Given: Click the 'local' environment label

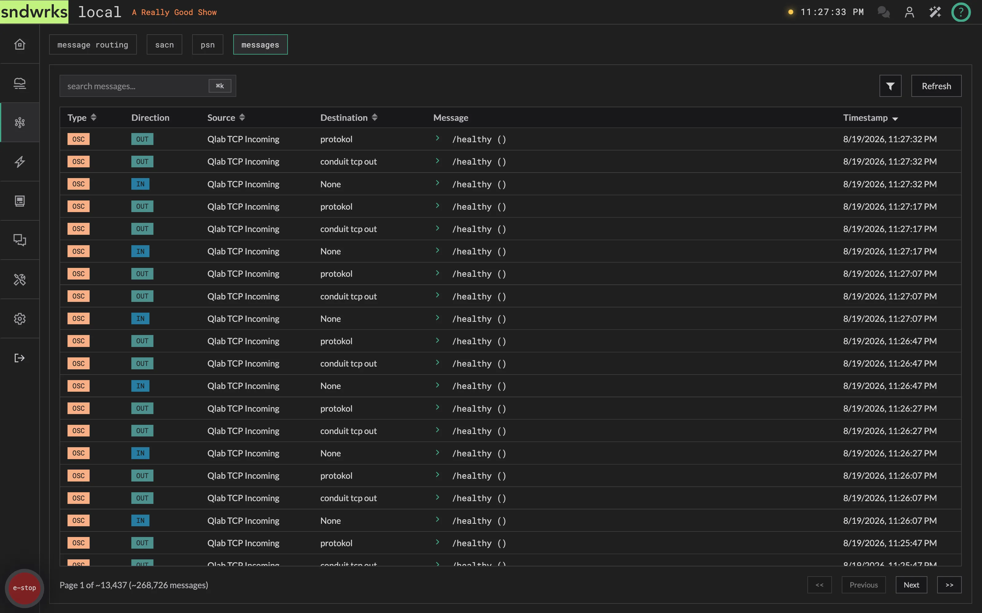Looking at the screenshot, I should (x=100, y=12).
